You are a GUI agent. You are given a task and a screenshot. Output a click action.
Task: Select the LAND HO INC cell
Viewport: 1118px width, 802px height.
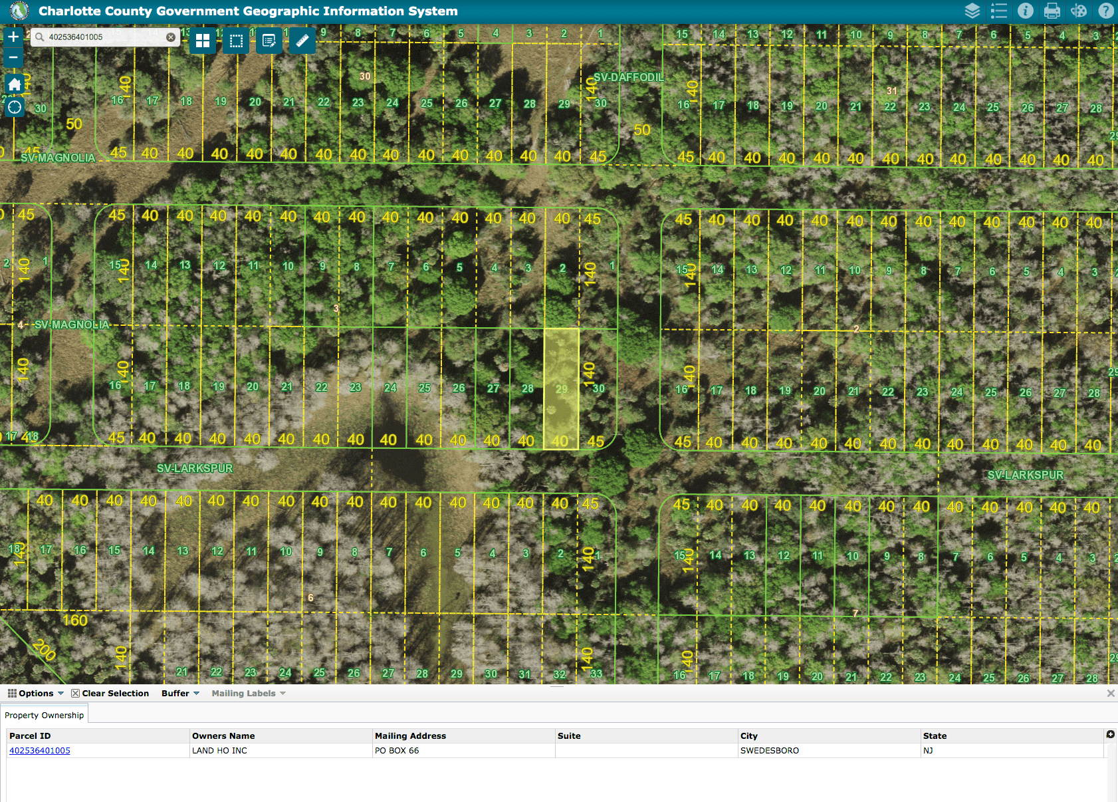(x=281, y=750)
